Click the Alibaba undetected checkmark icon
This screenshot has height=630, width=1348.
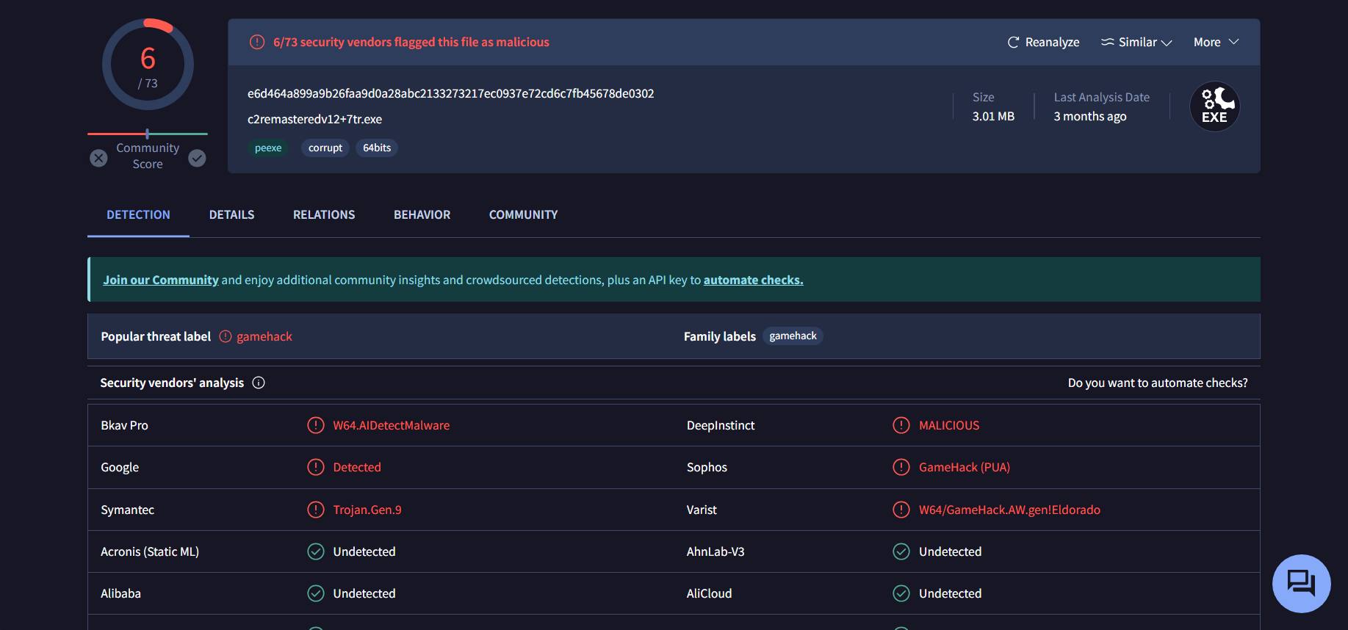point(316,593)
